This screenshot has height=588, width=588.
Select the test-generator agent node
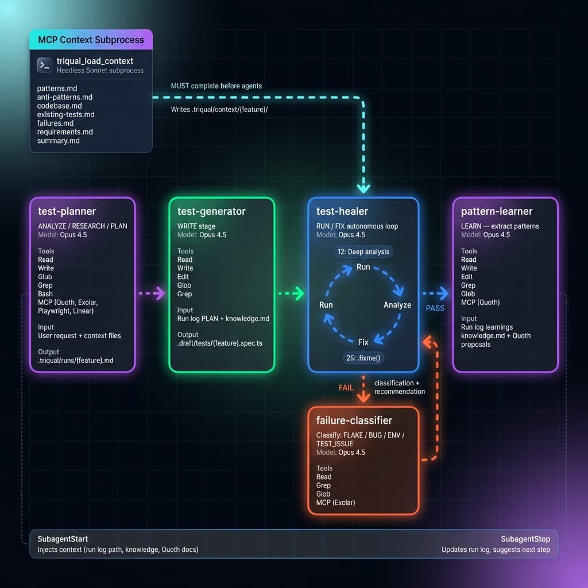tap(222, 284)
